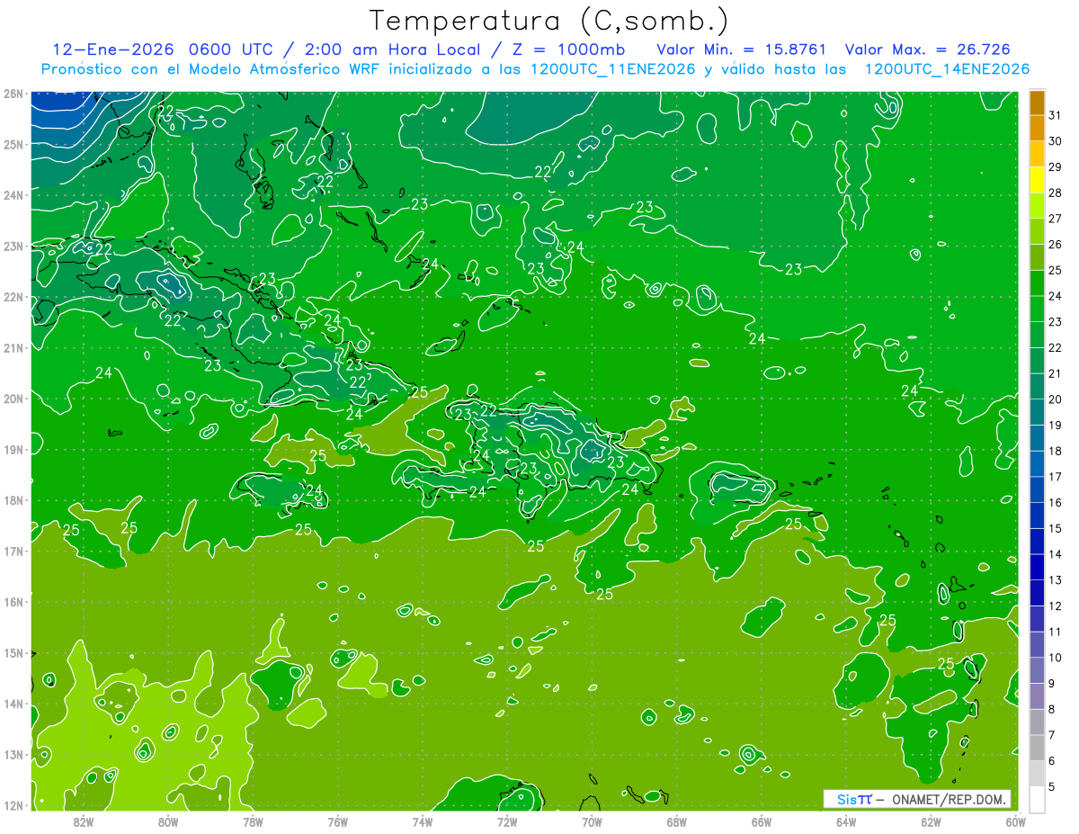Click the '5' label on the color scale

click(x=1054, y=787)
